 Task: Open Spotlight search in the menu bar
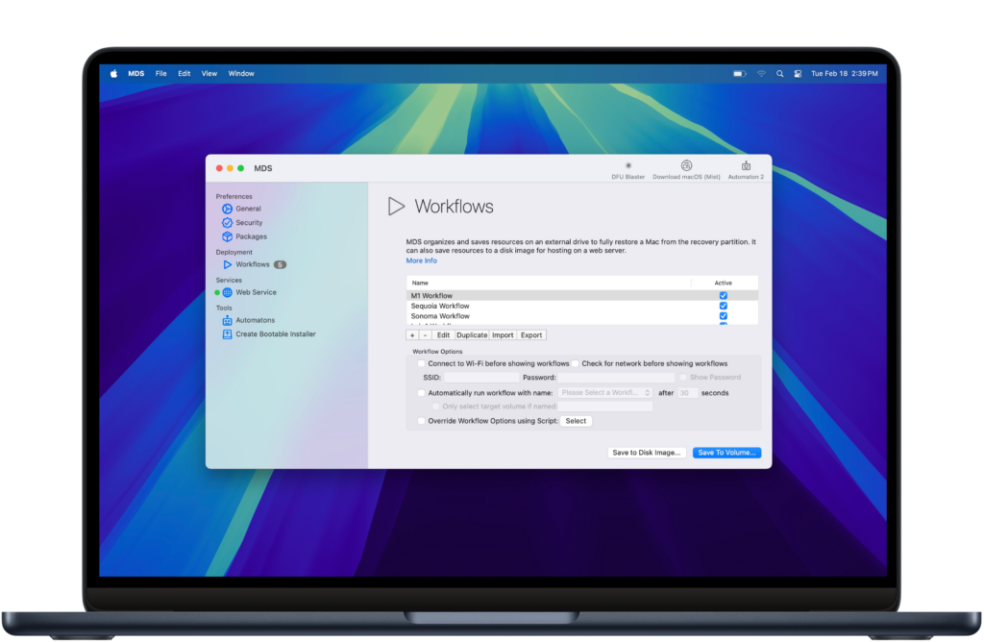(x=779, y=73)
